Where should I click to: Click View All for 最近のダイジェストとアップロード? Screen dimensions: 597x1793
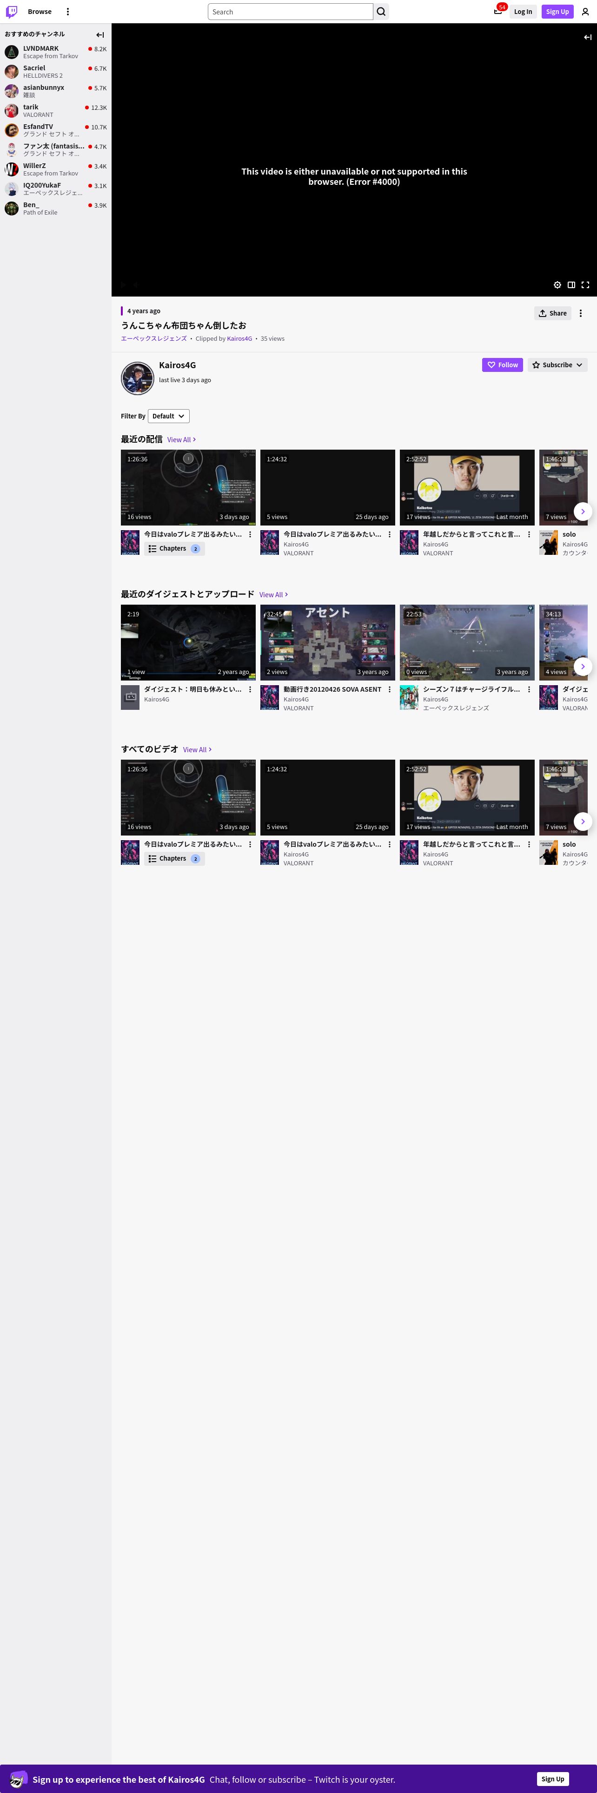click(274, 595)
